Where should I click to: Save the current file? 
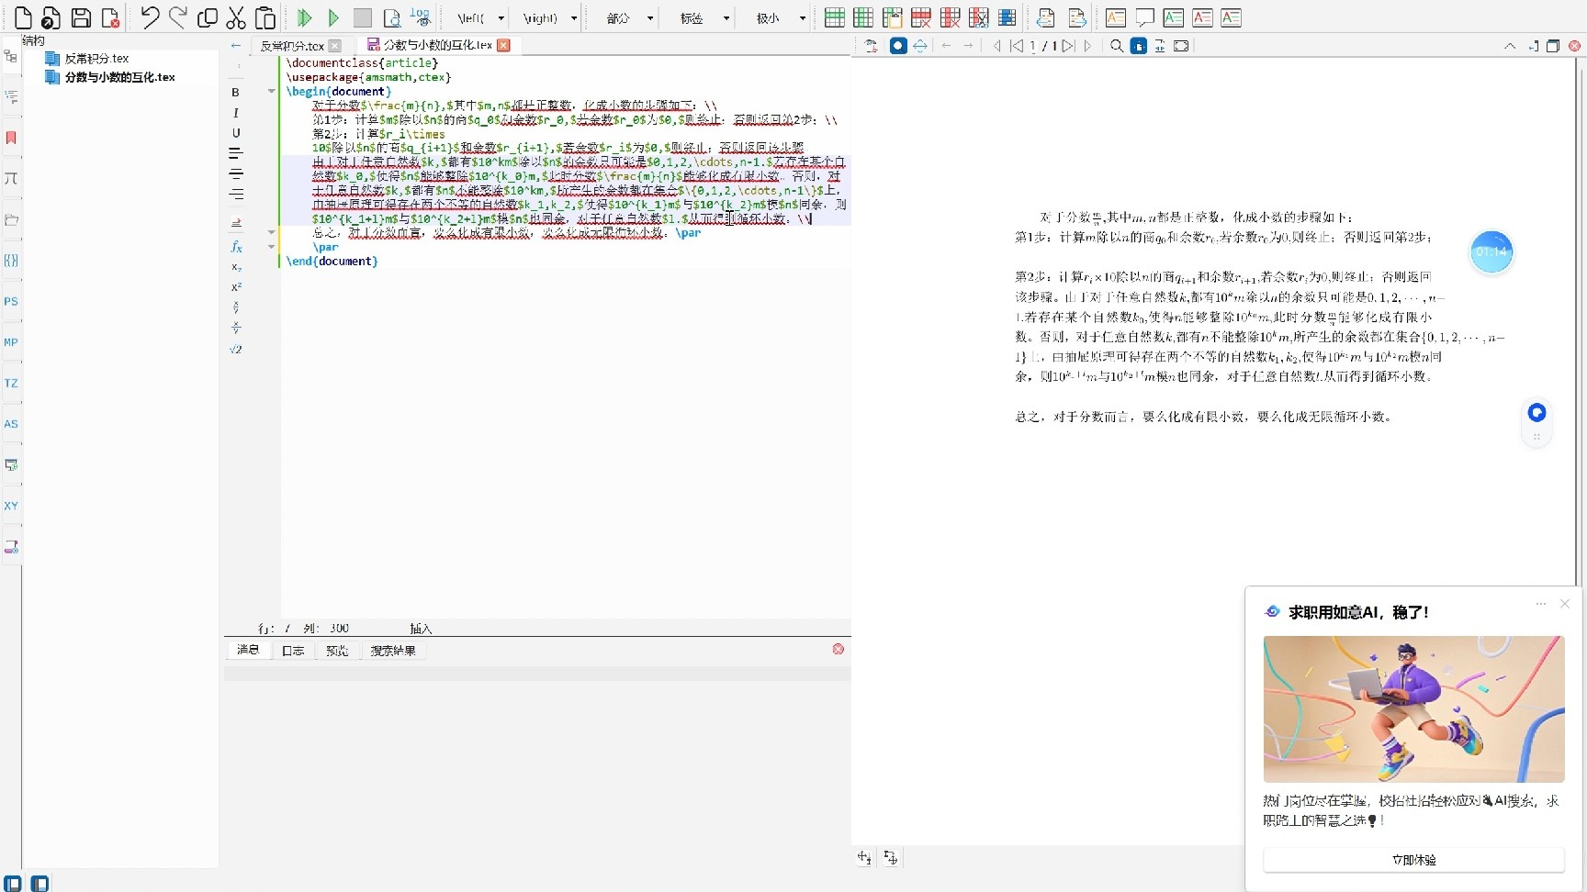81,17
